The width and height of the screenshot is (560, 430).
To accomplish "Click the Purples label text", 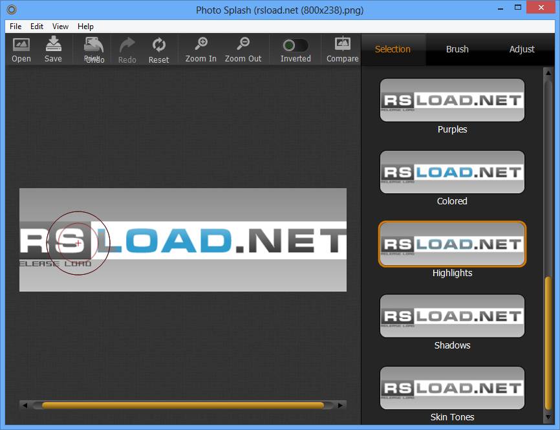I will (452, 129).
